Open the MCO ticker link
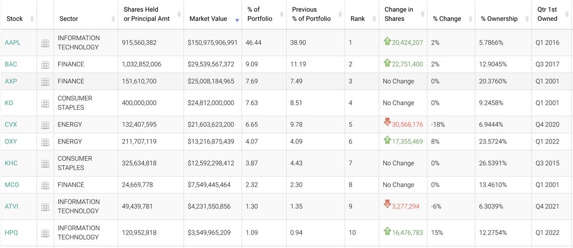This screenshot has height=248, width=573. 12,185
